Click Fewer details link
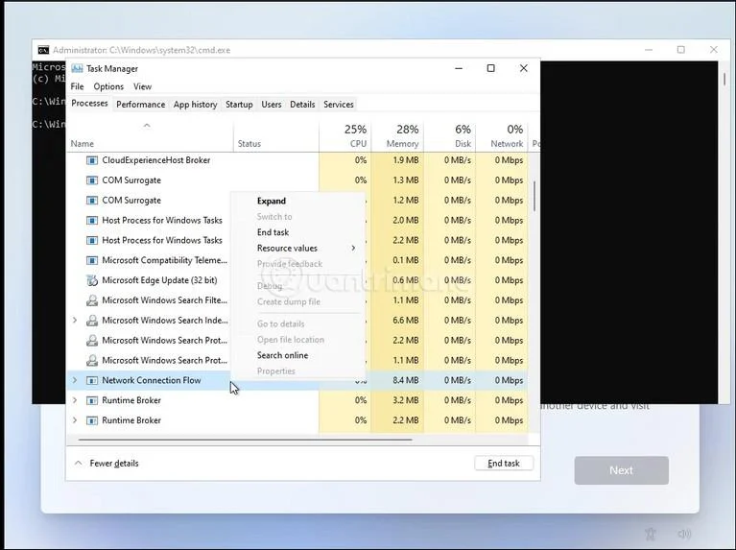The image size is (736, 550). (114, 463)
